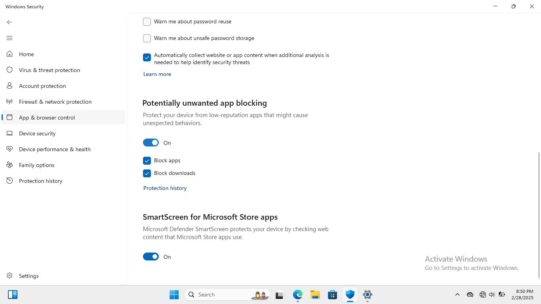Go back using the back arrow
541x304 pixels.
(10, 22)
